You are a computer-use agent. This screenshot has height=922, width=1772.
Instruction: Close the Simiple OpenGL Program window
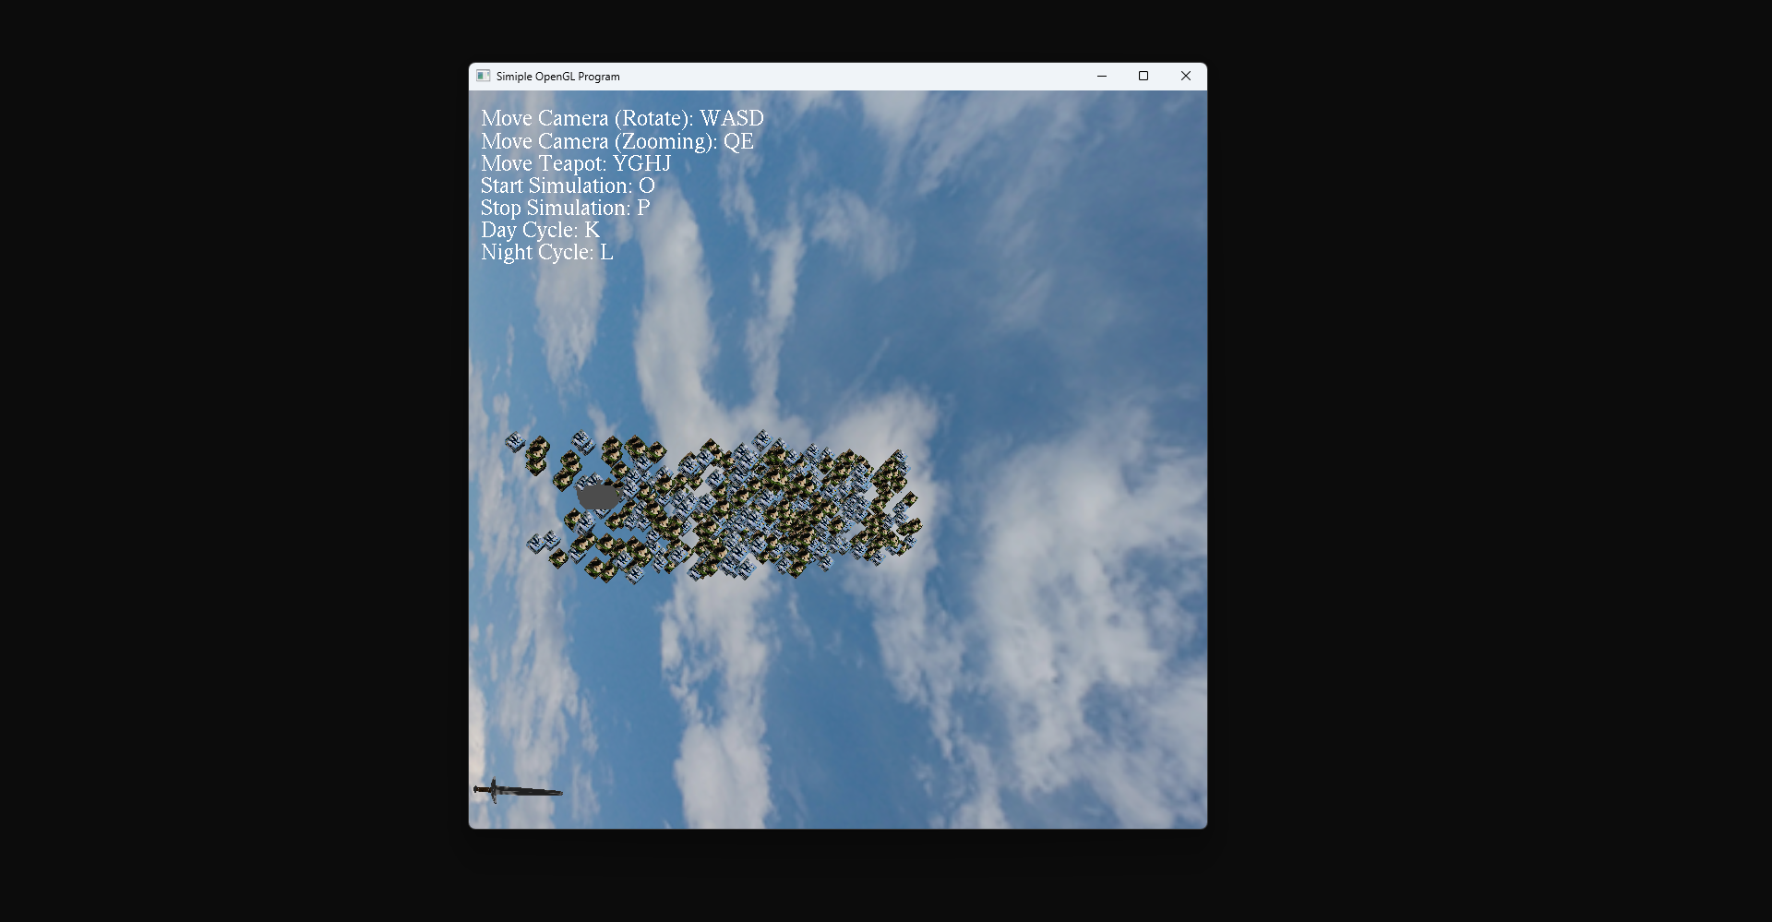pyautogui.click(x=1186, y=76)
